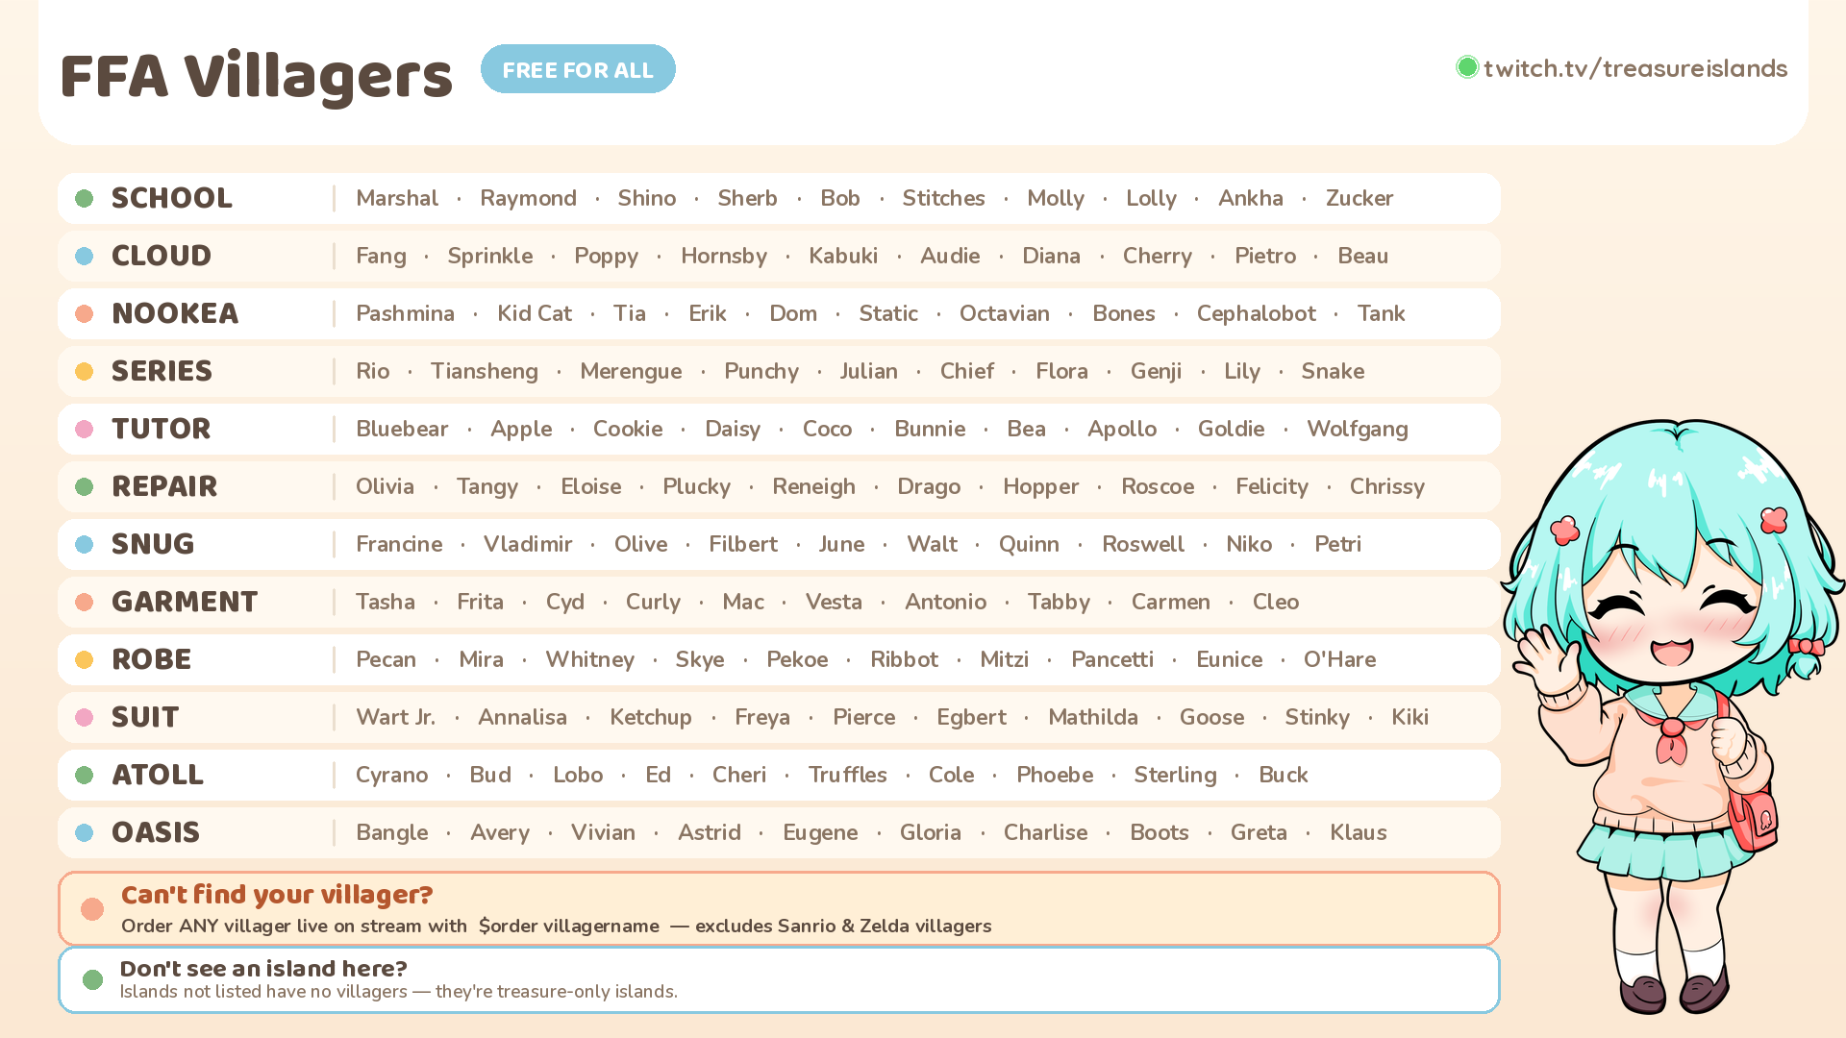This screenshot has height=1038, width=1846.
Task: Open the twitch.tv/treasureislands link
Action: [1634, 68]
